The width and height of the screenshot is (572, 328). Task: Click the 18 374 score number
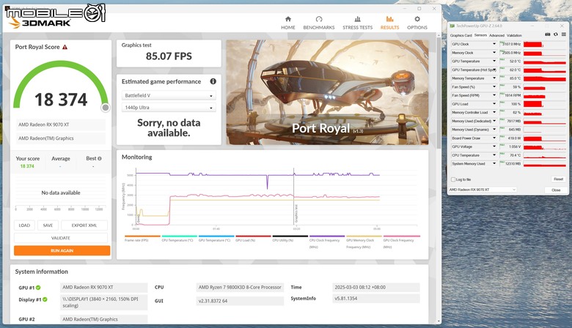[x=61, y=100]
